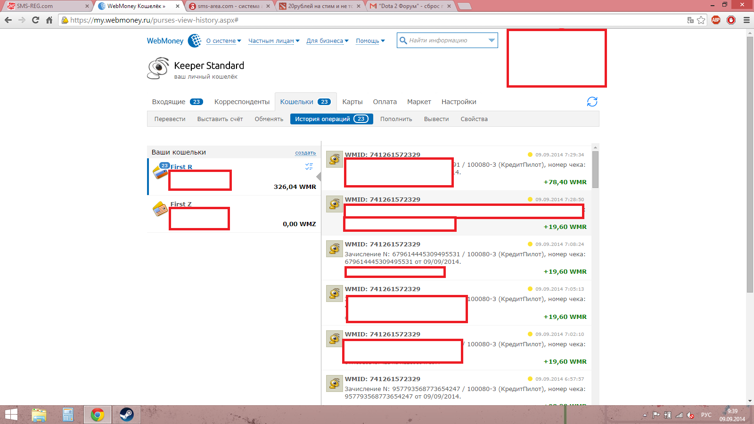Screen dimensions: 754x424
Task: Switch to the SMS-REG.com browser tab
Action: point(47,6)
